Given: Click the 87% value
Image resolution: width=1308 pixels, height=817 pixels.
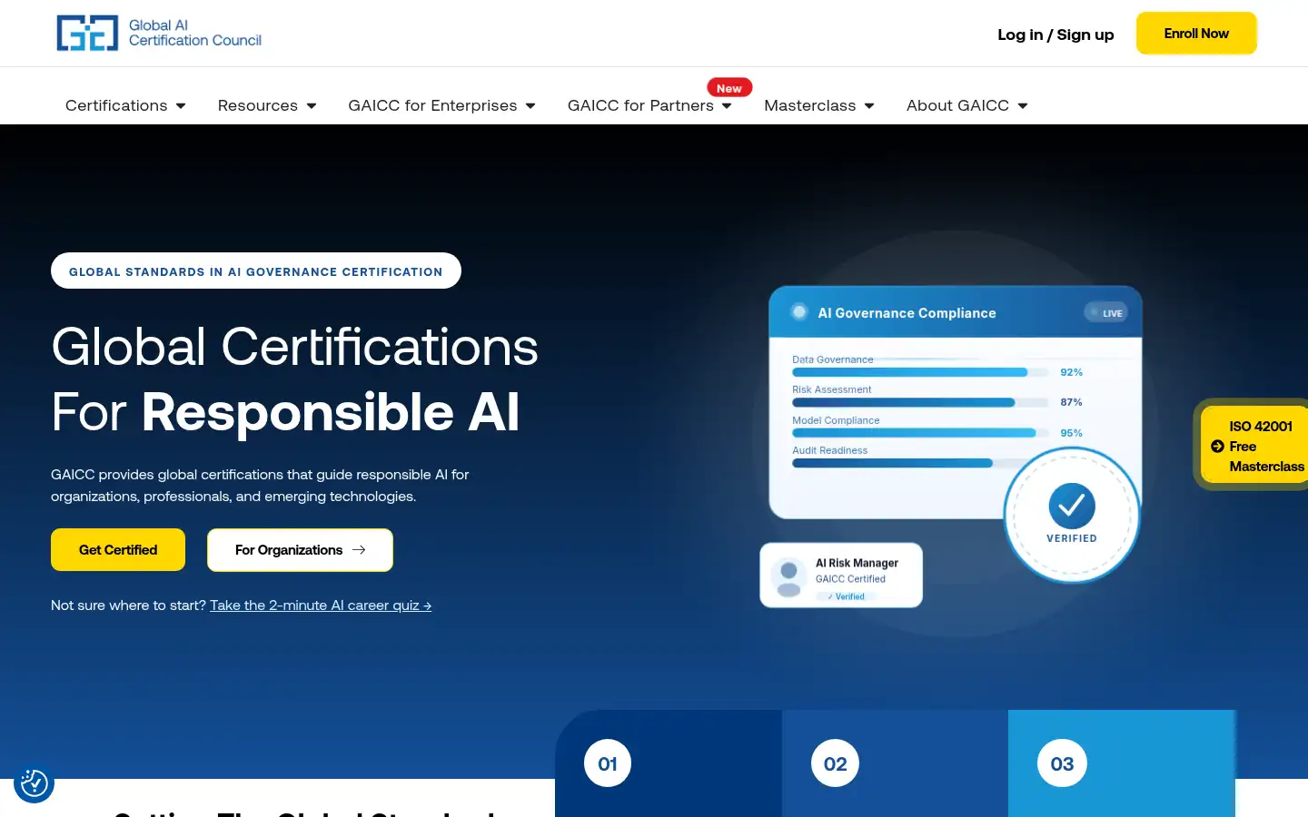Looking at the screenshot, I should pyautogui.click(x=1072, y=402).
